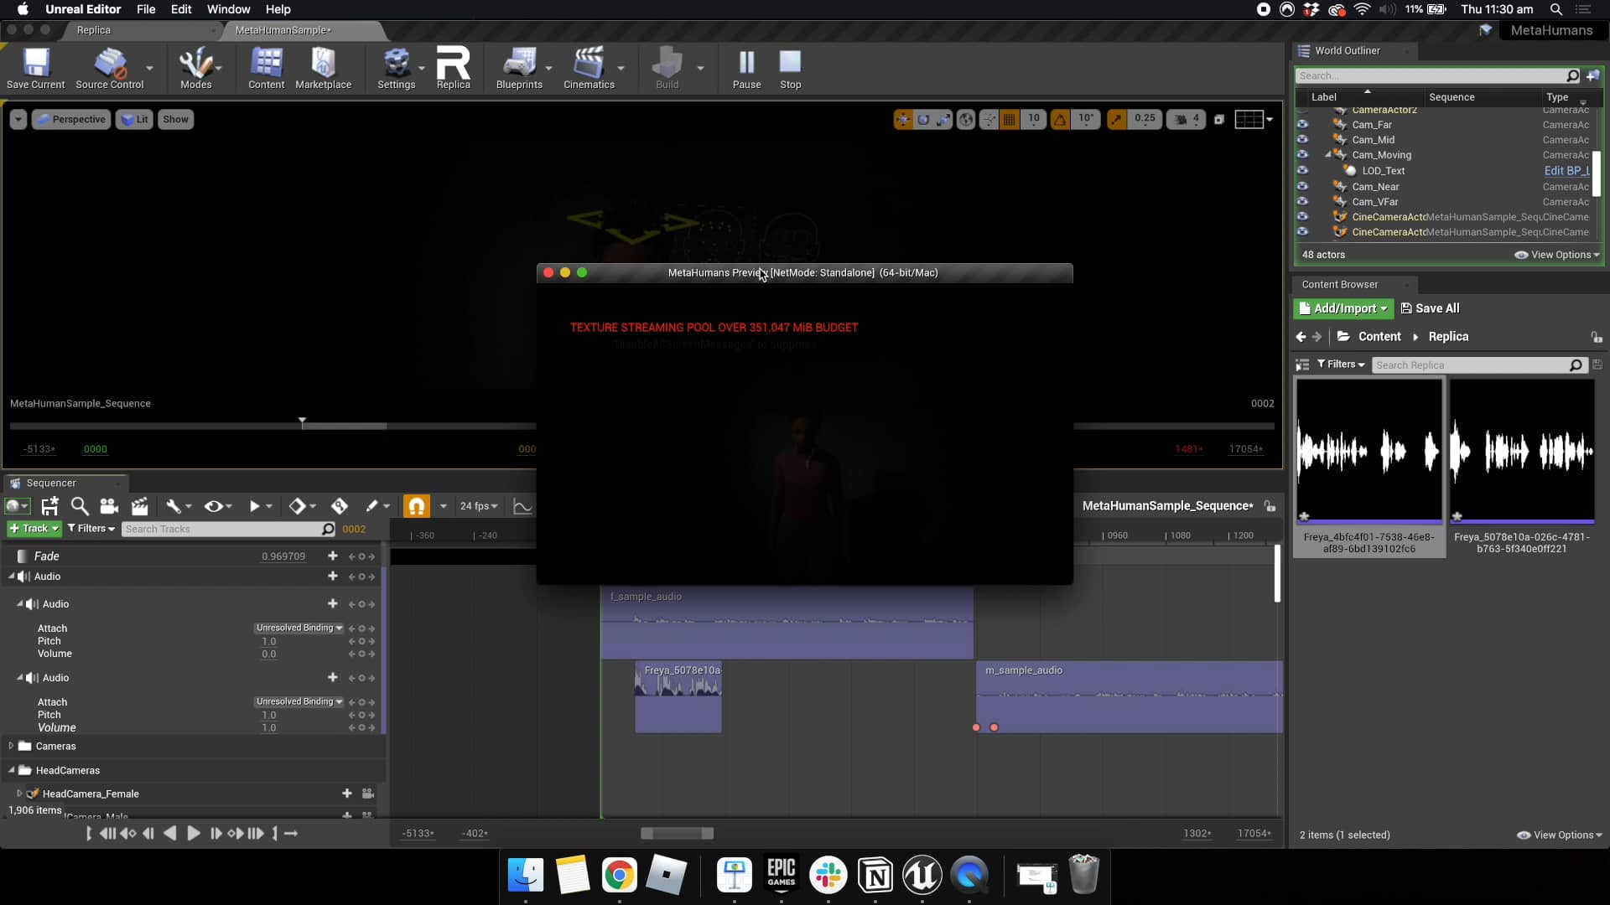The width and height of the screenshot is (1610, 905).
Task: Open the Blueprints toolbar icon
Action: [x=517, y=67]
